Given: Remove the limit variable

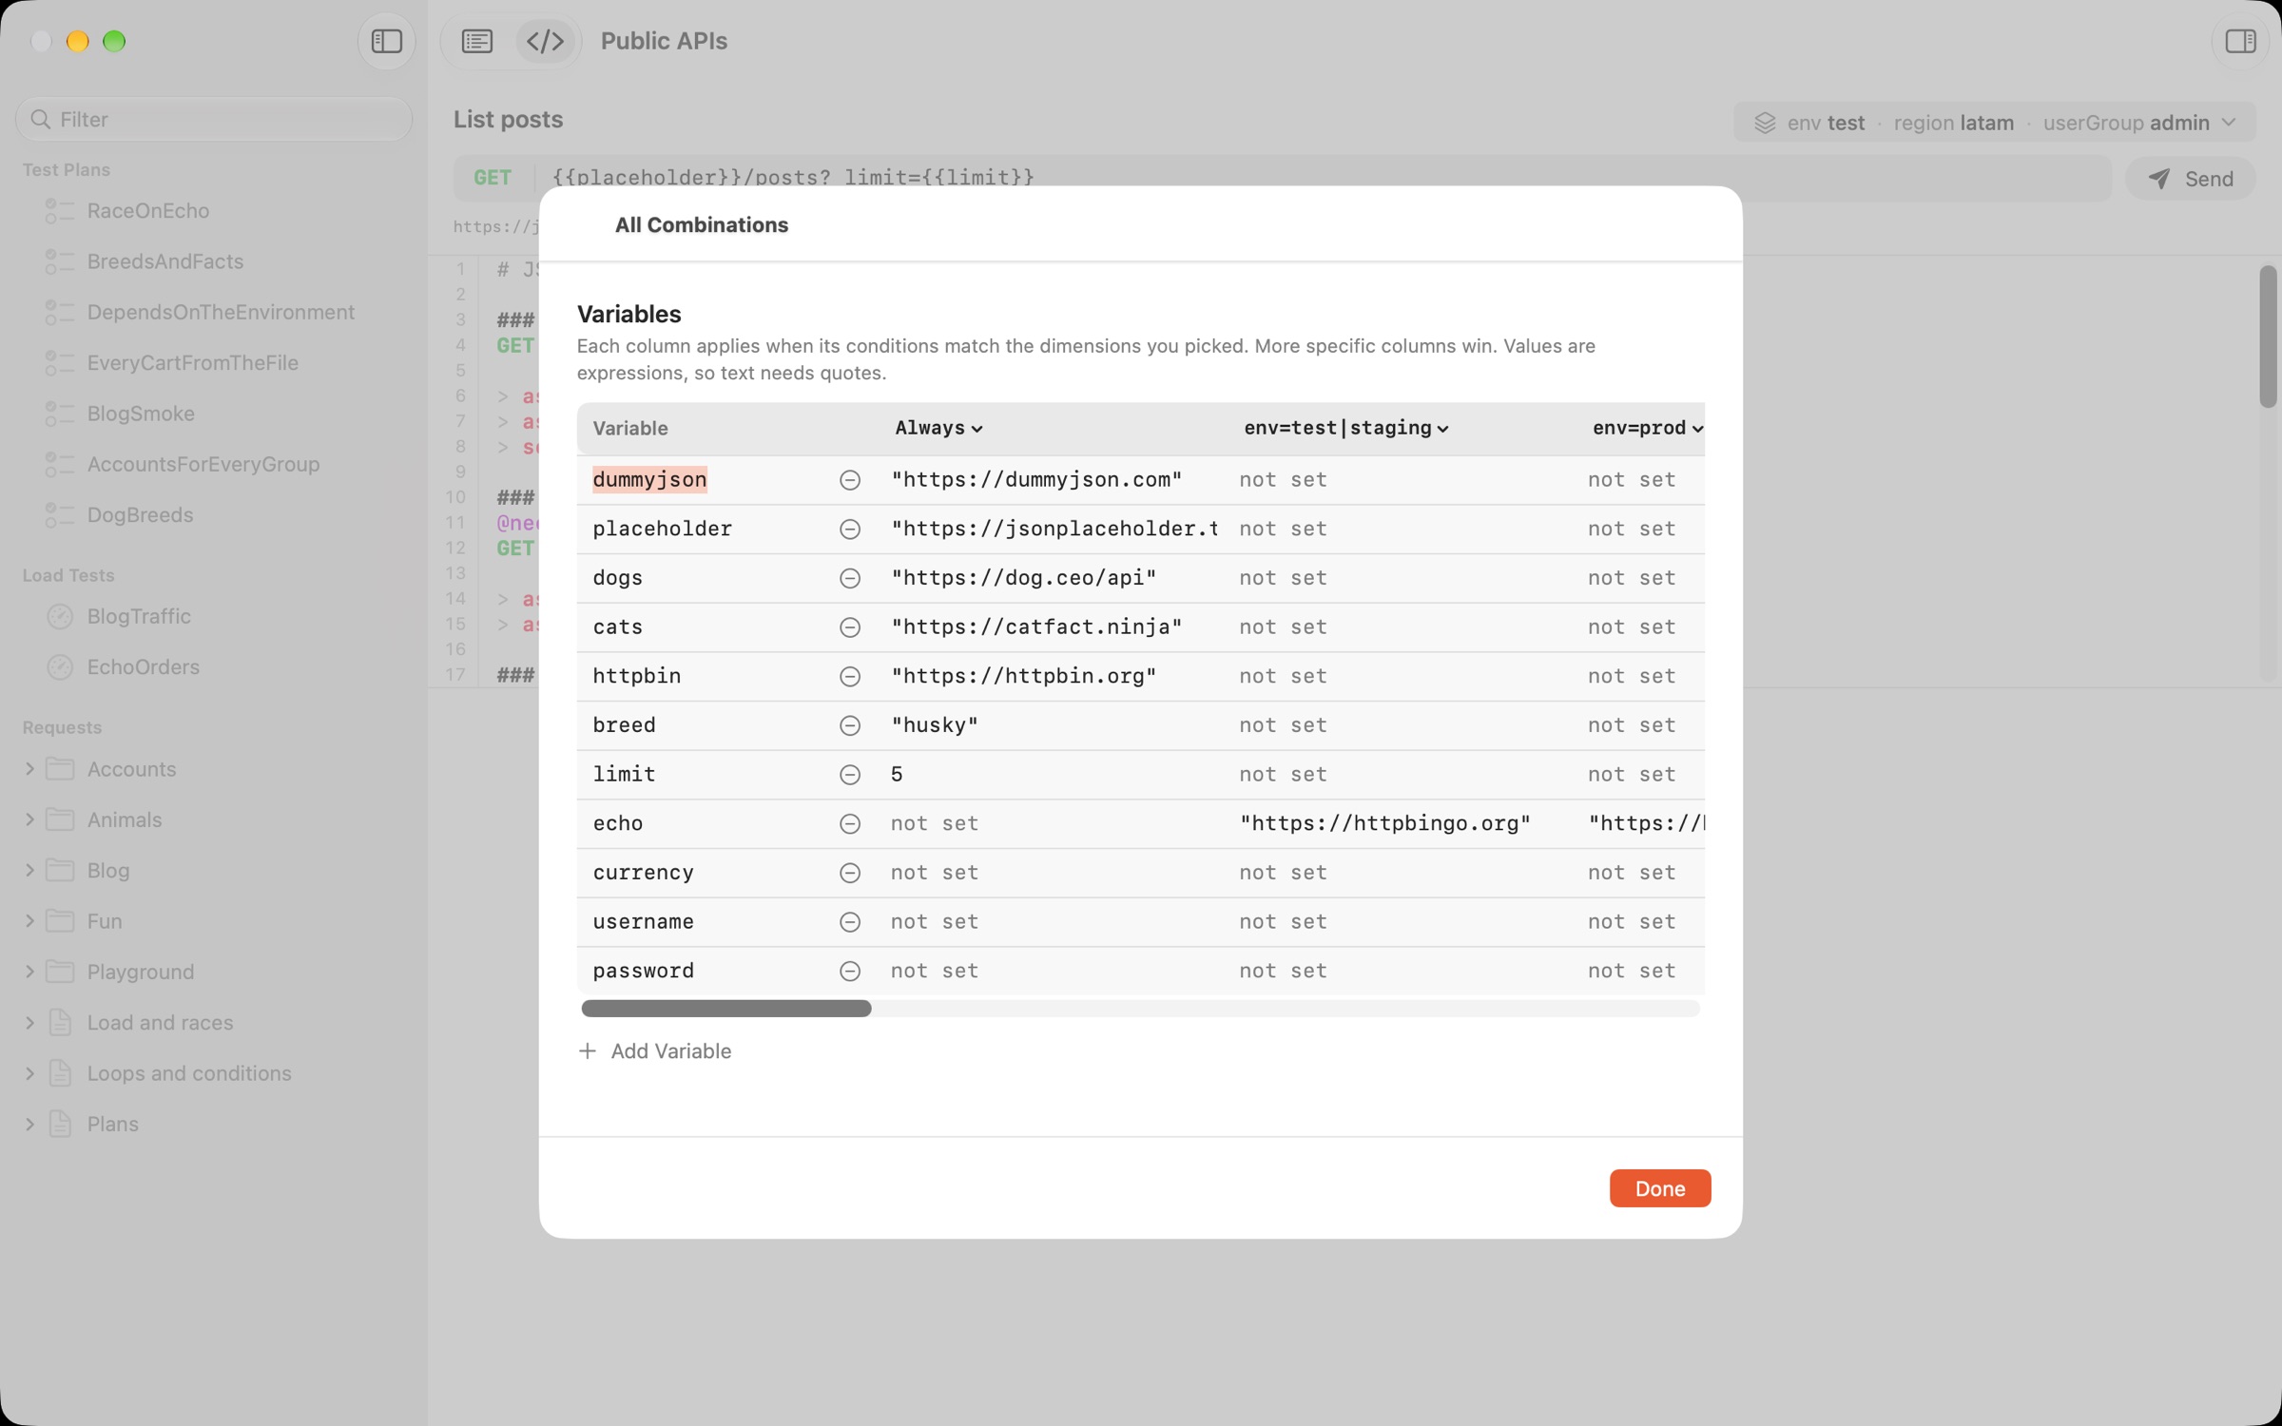Looking at the screenshot, I should (850, 775).
